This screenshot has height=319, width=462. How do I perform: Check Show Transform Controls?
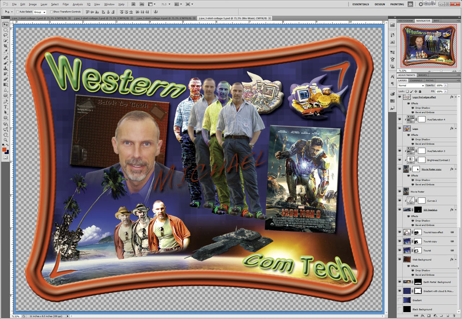click(51, 12)
